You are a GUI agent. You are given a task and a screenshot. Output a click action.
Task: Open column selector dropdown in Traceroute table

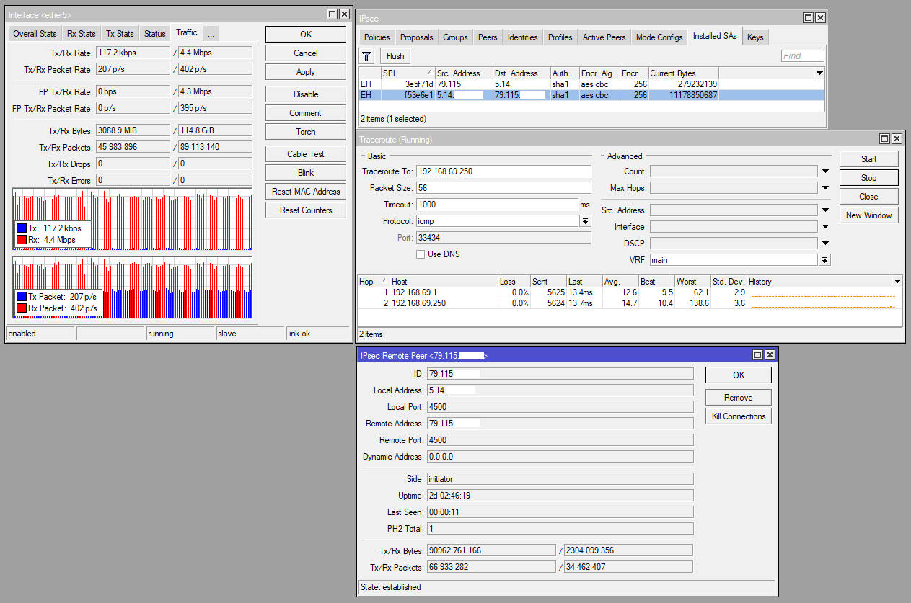897,281
